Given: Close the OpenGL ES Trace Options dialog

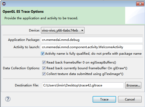Looking at the screenshot, I should click(140, 4).
